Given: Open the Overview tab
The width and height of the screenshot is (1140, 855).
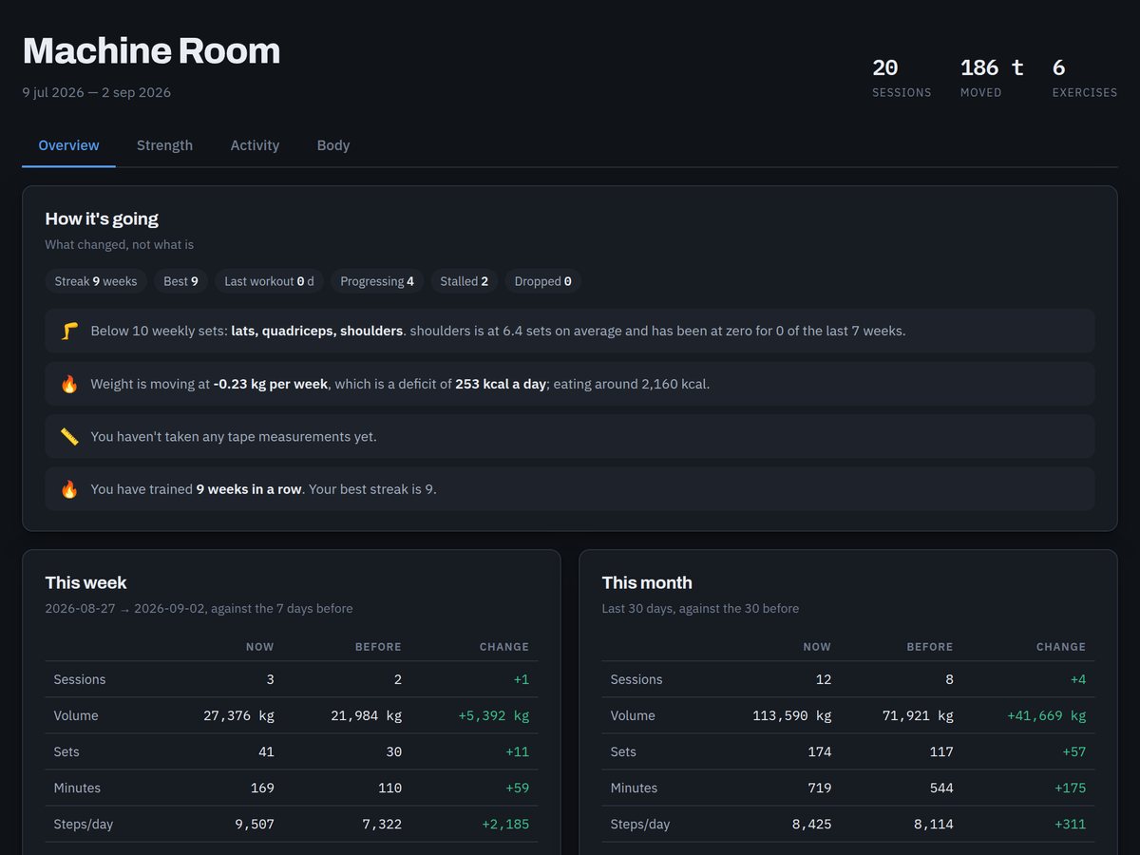Looking at the screenshot, I should 68,145.
